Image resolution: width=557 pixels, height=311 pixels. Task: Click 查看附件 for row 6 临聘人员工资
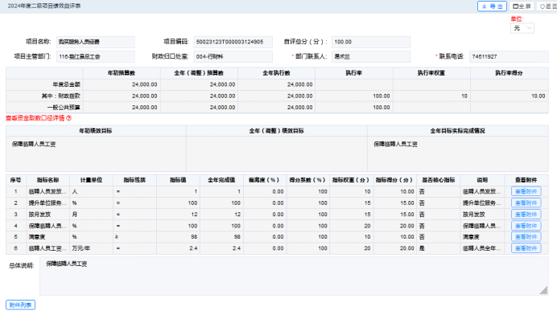pos(526,248)
